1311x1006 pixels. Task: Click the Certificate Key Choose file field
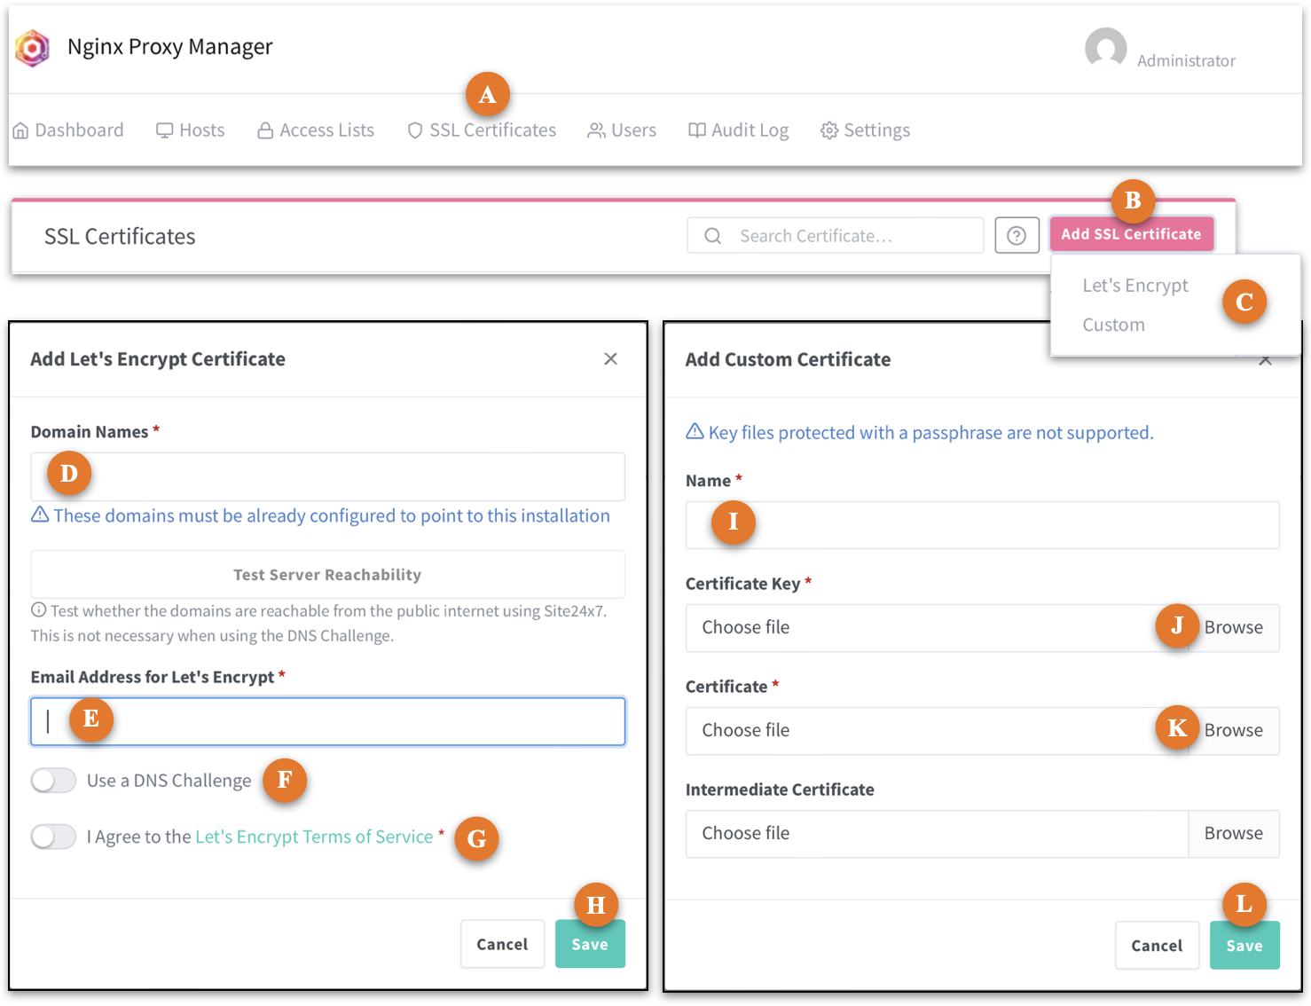tap(937, 628)
